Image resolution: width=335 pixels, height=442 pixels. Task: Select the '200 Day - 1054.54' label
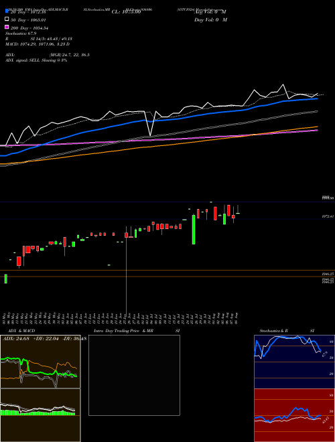[29, 28]
